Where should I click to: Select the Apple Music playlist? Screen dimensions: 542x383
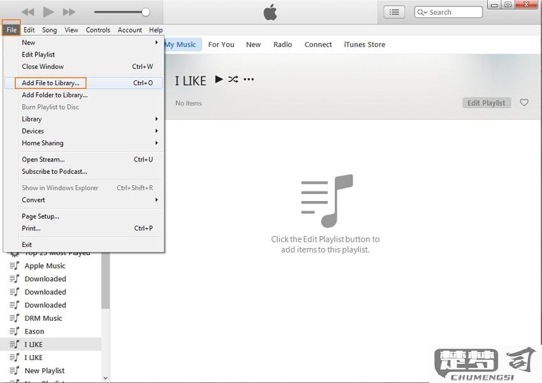coord(45,266)
